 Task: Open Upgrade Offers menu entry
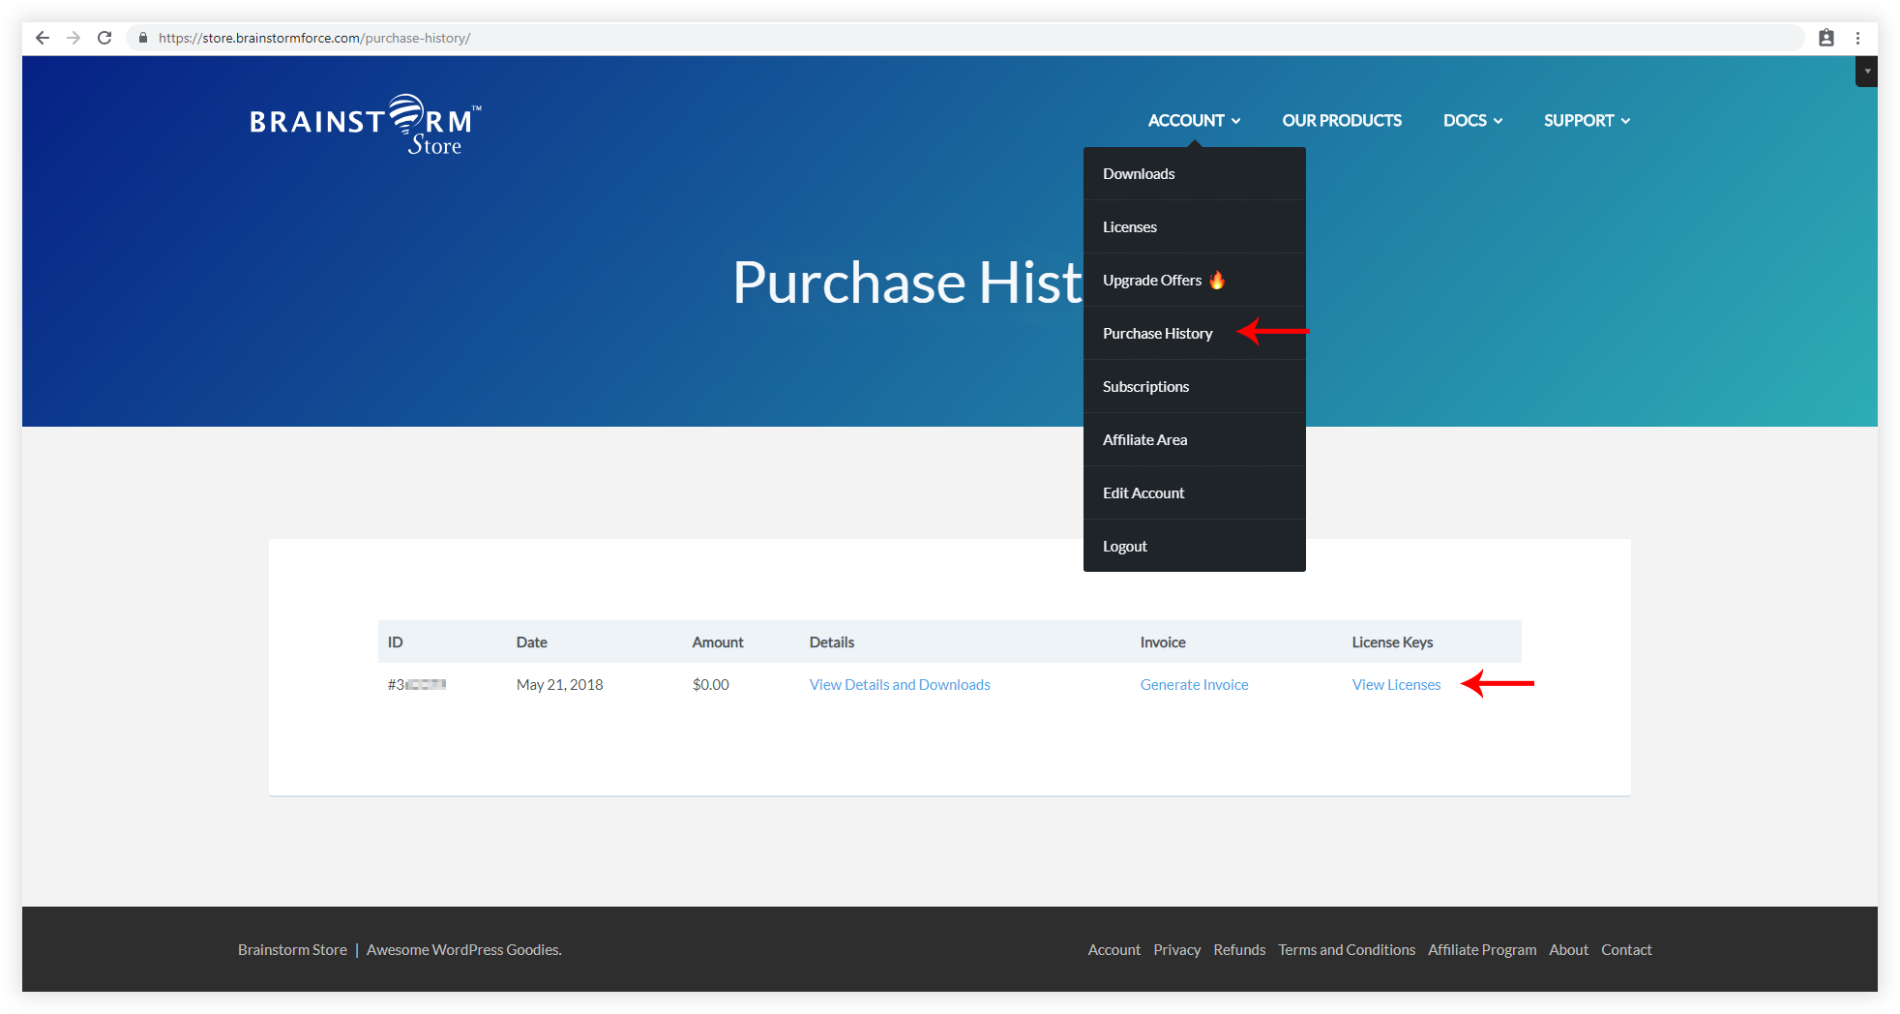[1152, 281]
